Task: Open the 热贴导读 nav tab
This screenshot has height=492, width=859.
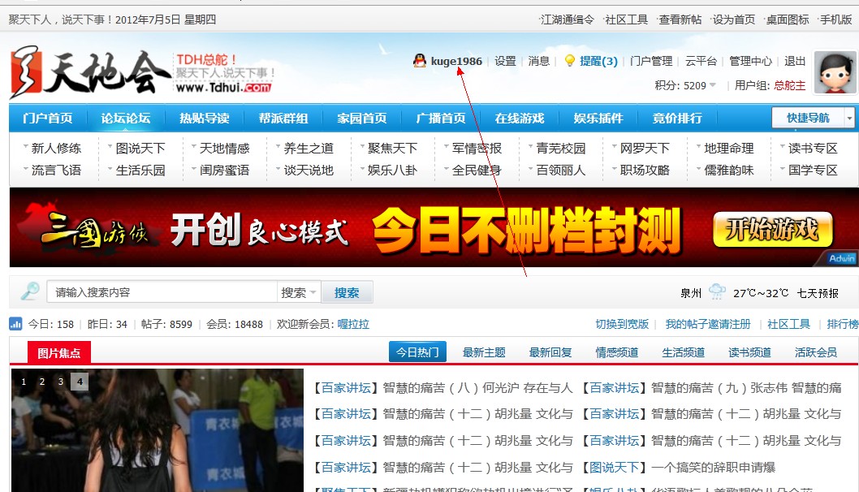Action: pos(205,118)
